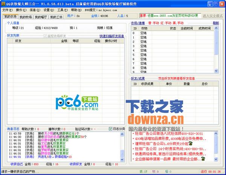Viewport: 226px width, 175px height.
Task: Click the 作物 column header
Action: 145,28
